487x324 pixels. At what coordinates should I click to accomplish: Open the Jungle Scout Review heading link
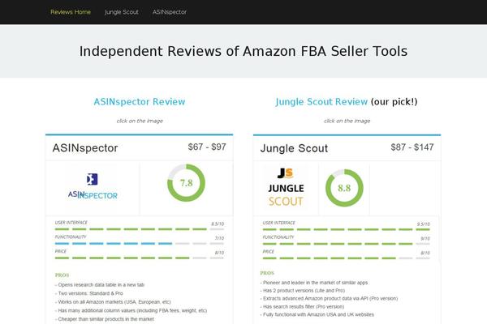(321, 102)
